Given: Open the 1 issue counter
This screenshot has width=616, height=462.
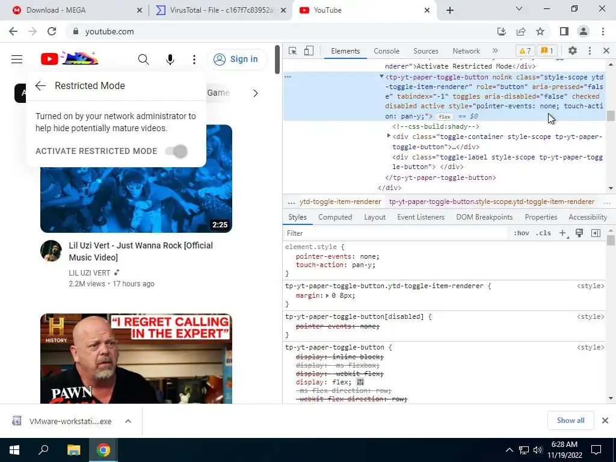Looking at the screenshot, I should pos(547,51).
